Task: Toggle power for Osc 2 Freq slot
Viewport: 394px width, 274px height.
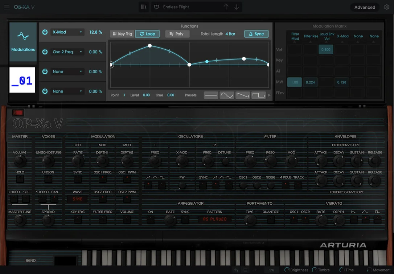Action: pyautogui.click(x=45, y=52)
